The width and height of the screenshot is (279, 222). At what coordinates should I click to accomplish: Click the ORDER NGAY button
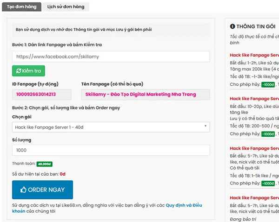42,190
